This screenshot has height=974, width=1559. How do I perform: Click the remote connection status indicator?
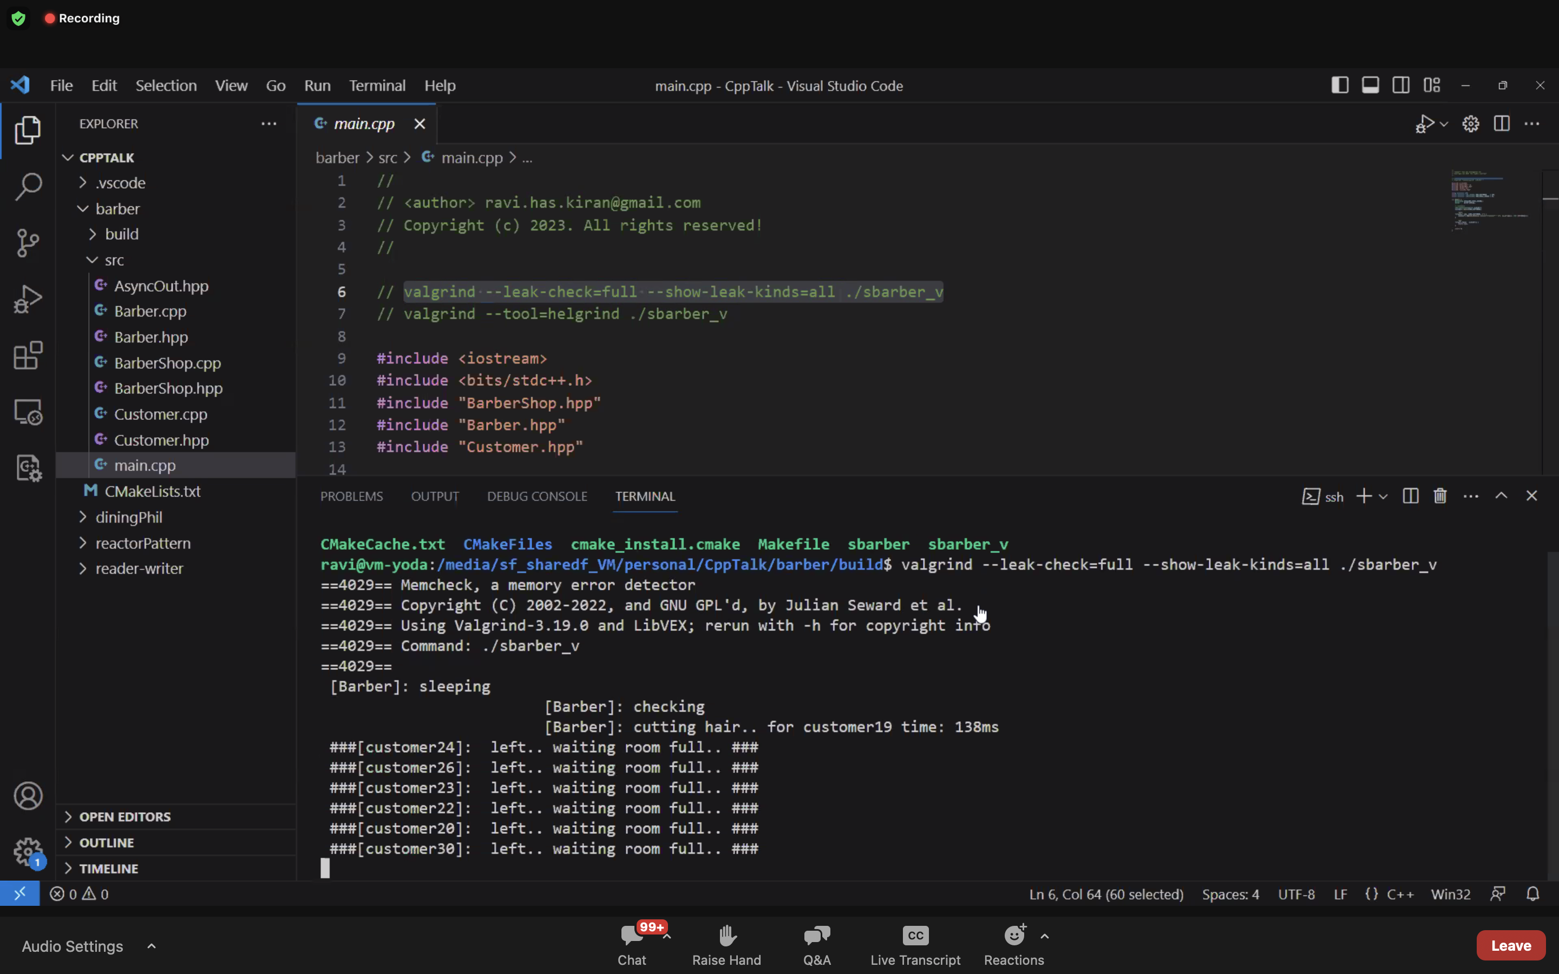(19, 894)
